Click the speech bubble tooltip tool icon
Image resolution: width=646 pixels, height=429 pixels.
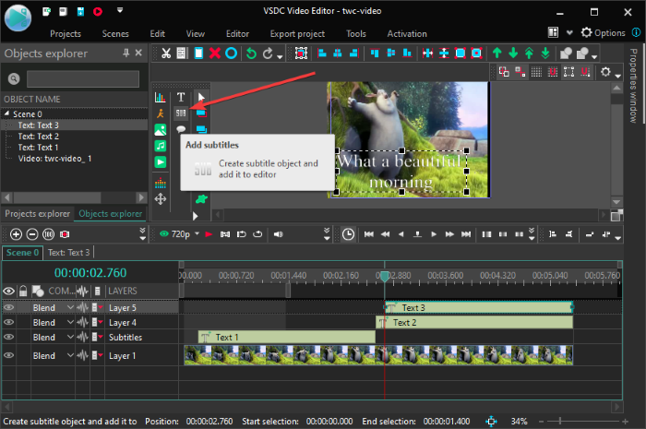click(181, 130)
